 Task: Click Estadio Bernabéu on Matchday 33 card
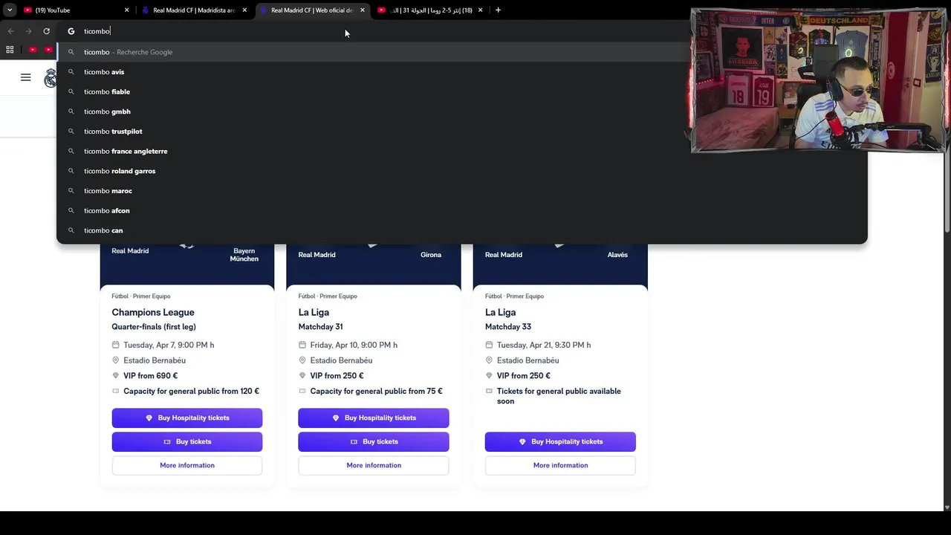pos(528,360)
